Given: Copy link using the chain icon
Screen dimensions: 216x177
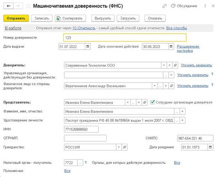Looking at the screenshot, I should coord(165,6).
